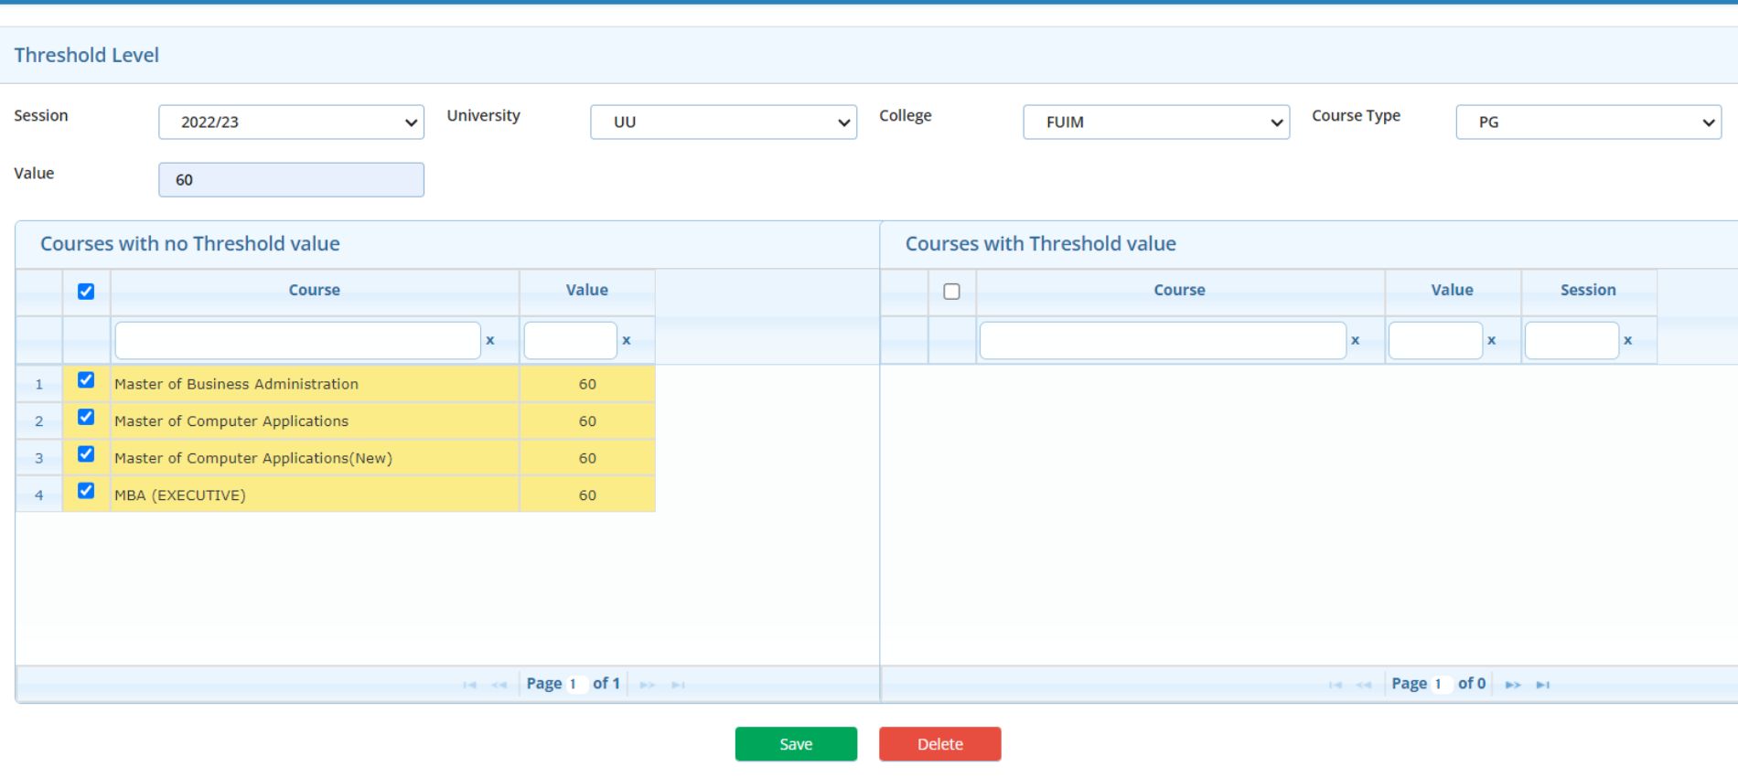Uncheck the MBA (EXECUTIVE) course checkbox
This screenshot has height=777, width=1738.
click(86, 491)
